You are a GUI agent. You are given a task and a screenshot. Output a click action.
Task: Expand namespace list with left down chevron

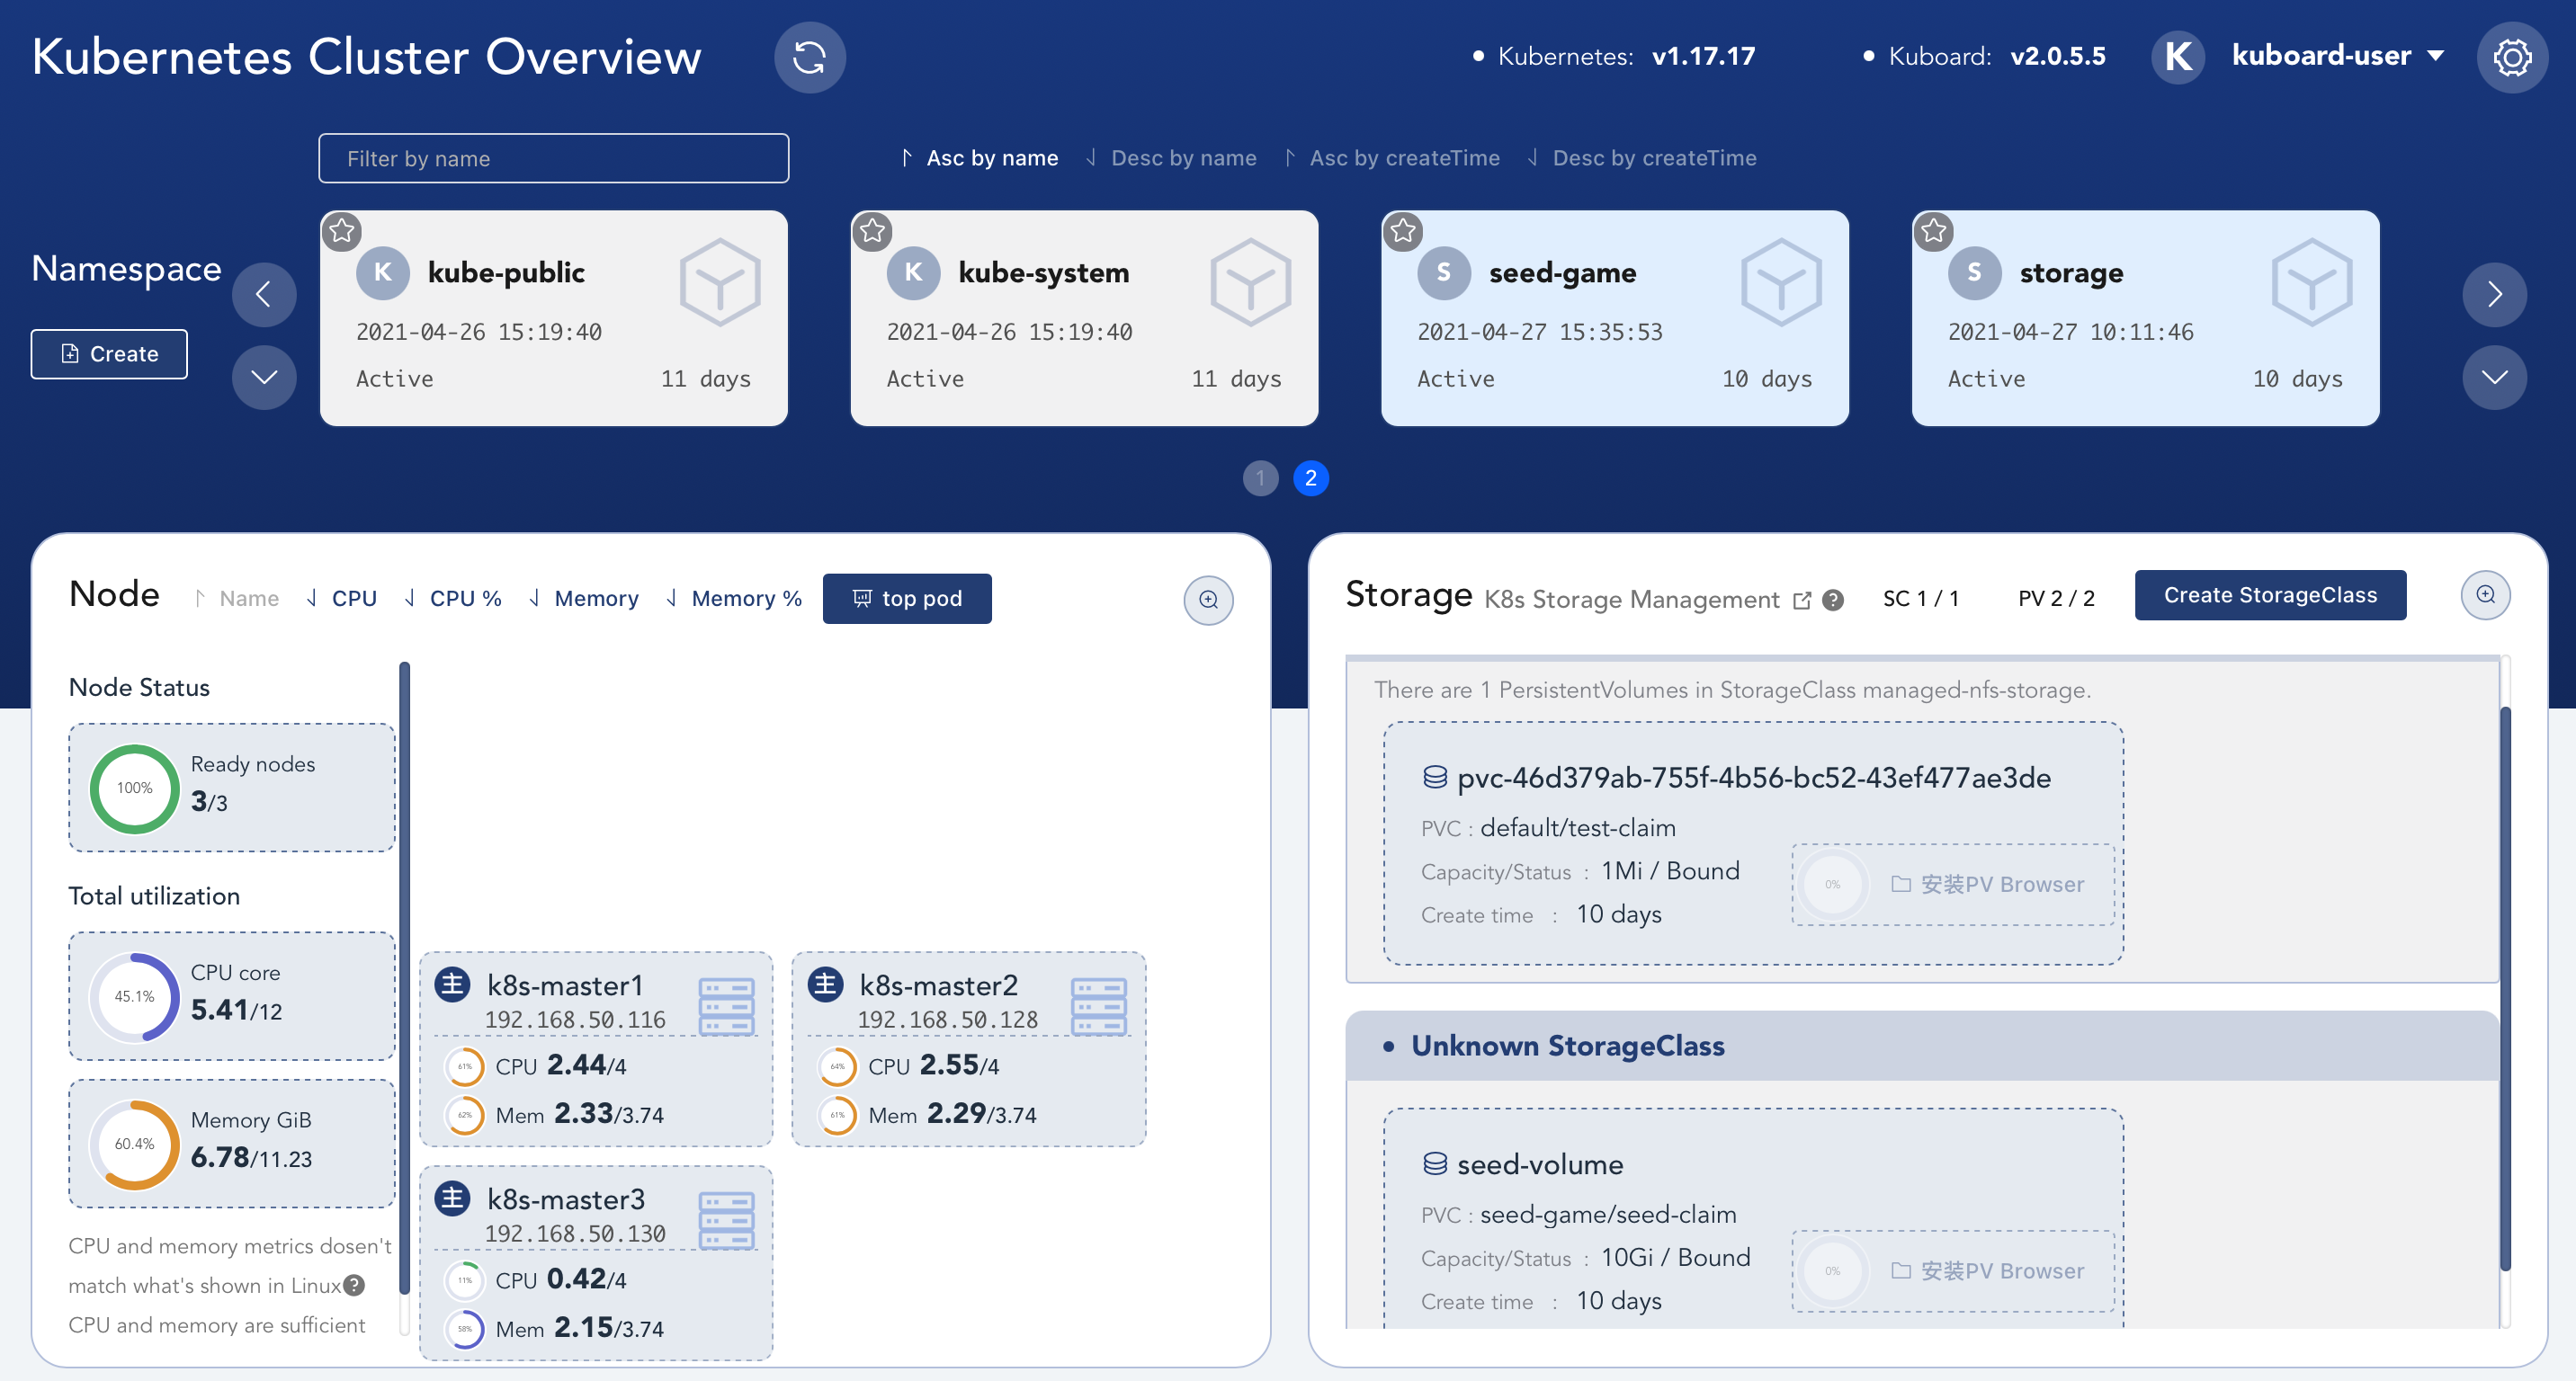tap(264, 377)
